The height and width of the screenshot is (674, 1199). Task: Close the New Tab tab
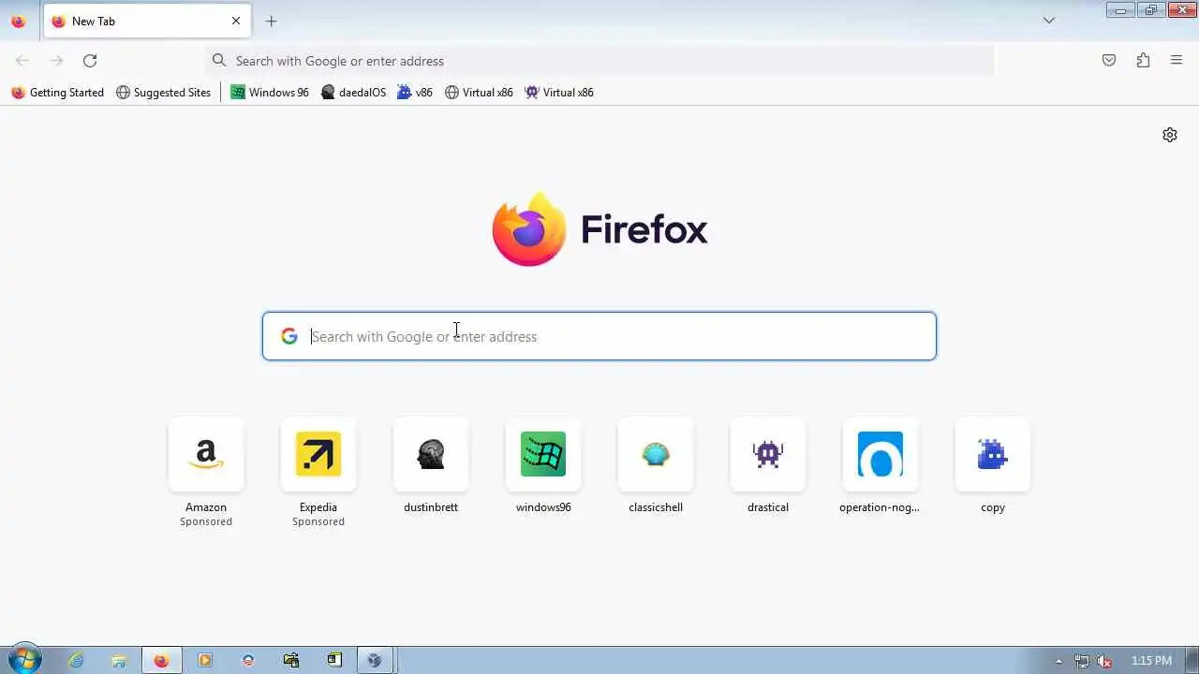tap(236, 21)
